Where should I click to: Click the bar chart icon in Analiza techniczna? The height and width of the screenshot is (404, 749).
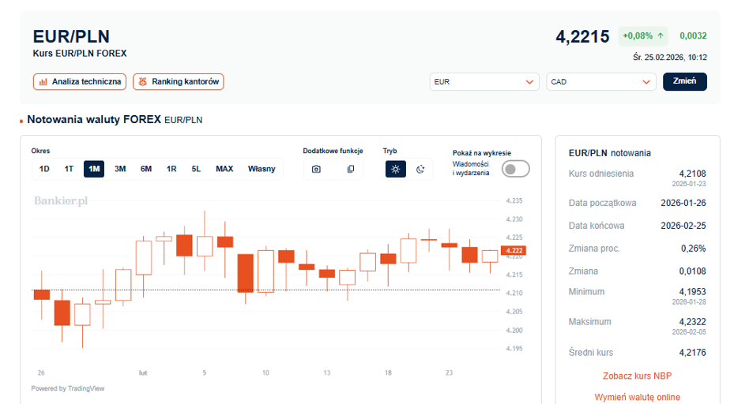[x=43, y=81]
